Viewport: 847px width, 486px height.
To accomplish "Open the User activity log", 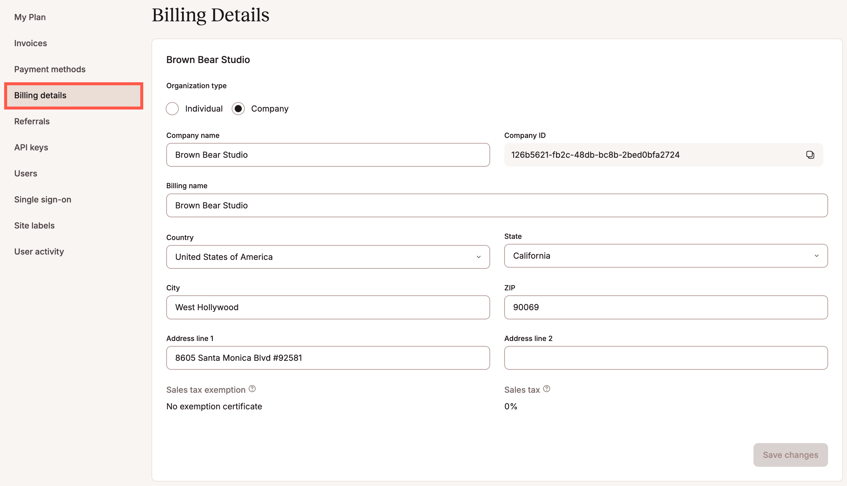I will point(39,251).
